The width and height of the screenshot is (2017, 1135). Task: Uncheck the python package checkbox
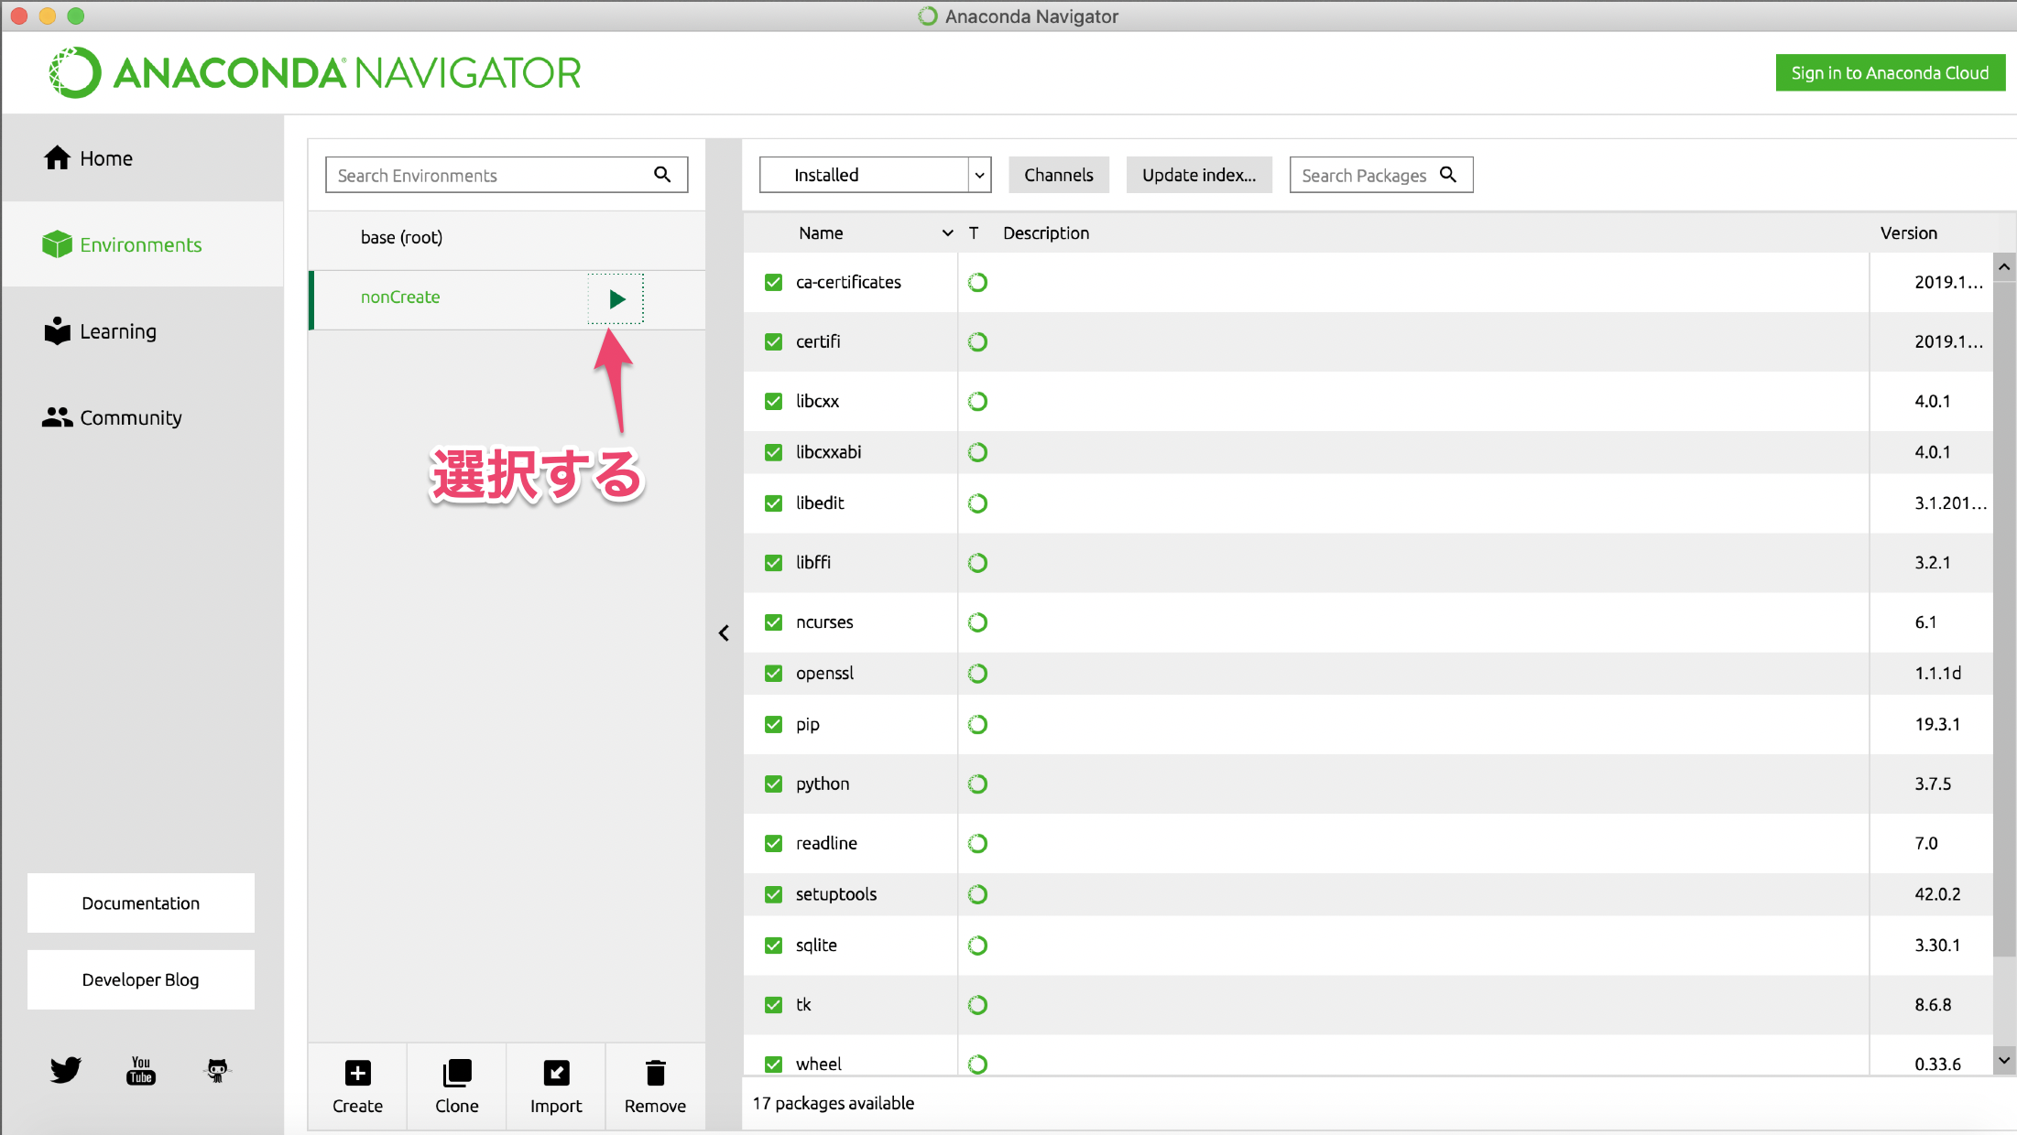click(x=774, y=784)
